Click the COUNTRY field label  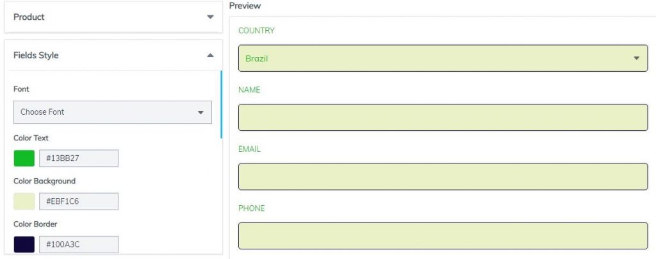(x=256, y=31)
